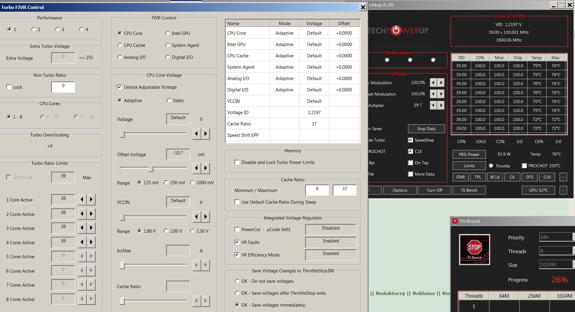Click minus button next to CLR
This screenshot has height=312, width=575.
tap(563, 177)
